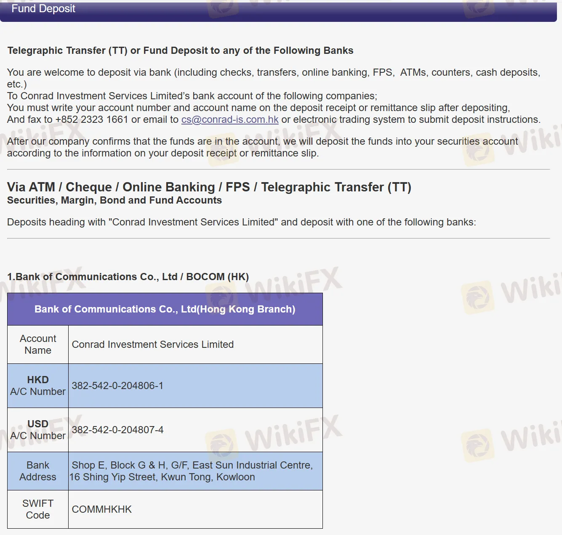The height and width of the screenshot is (535, 562).
Task: Click the SWIFT code value COMMHKHK
Action: pos(102,509)
